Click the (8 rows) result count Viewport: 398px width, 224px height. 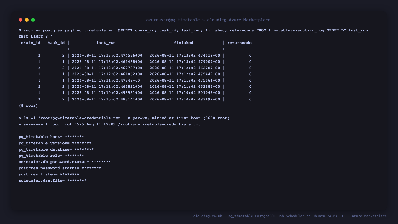(28, 105)
